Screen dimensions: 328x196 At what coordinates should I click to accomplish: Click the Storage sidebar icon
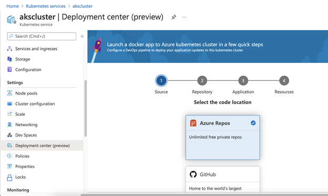pyautogui.click(x=9, y=59)
